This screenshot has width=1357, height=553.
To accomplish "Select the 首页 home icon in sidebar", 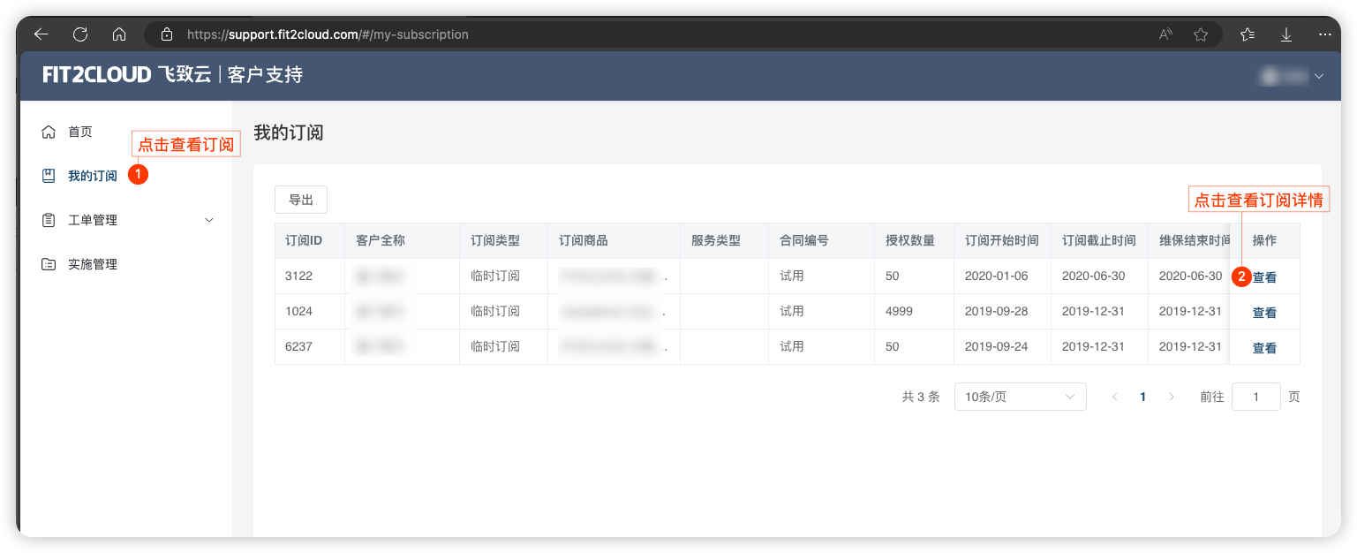I will pos(49,131).
